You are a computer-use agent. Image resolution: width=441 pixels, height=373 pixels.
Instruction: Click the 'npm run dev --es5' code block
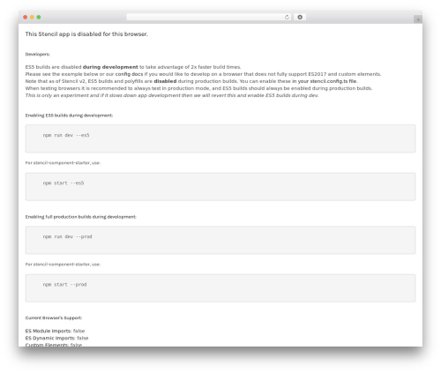pyautogui.click(x=220, y=138)
